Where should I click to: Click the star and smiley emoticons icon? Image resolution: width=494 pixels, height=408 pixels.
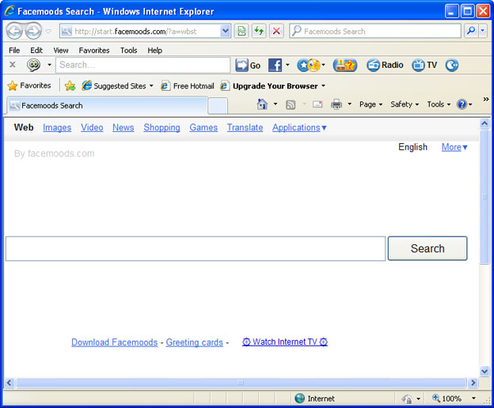[308, 65]
